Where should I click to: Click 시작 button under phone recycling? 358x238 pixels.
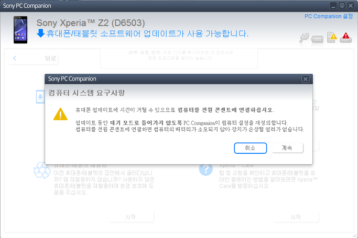tap(131, 217)
